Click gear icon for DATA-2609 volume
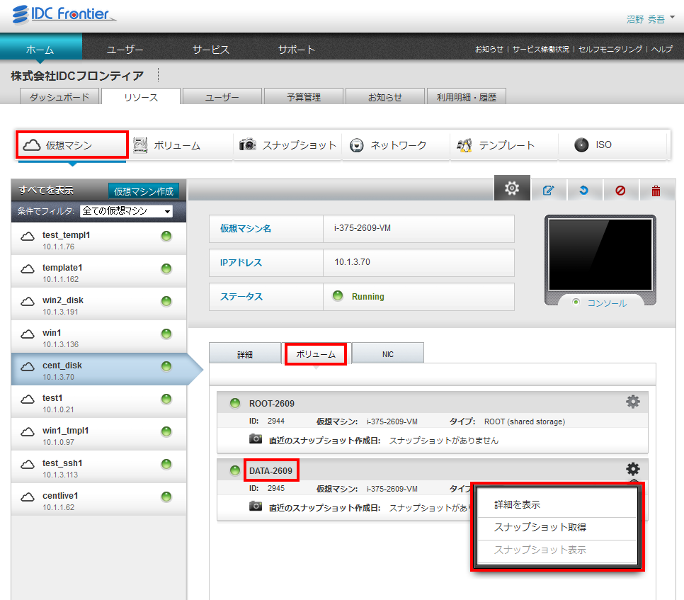Screen dimensions: 684x600 [633, 469]
